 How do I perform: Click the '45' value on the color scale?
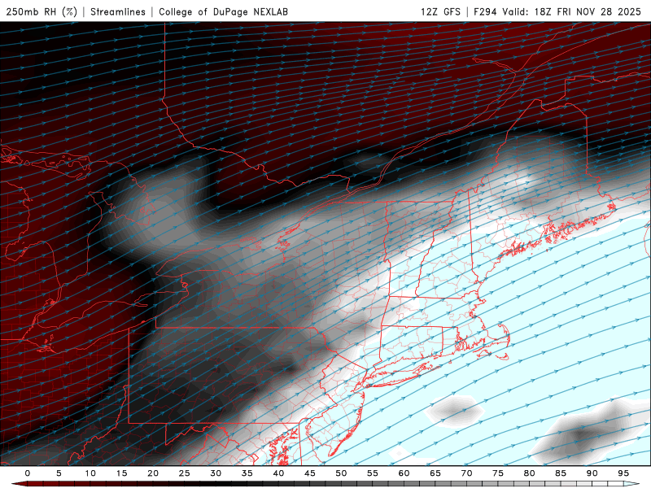coord(309,473)
